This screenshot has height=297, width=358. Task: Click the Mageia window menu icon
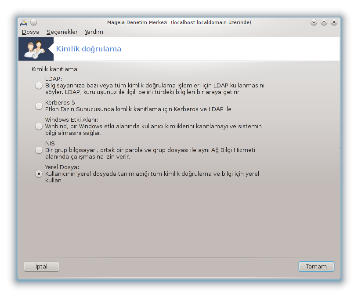(24, 22)
